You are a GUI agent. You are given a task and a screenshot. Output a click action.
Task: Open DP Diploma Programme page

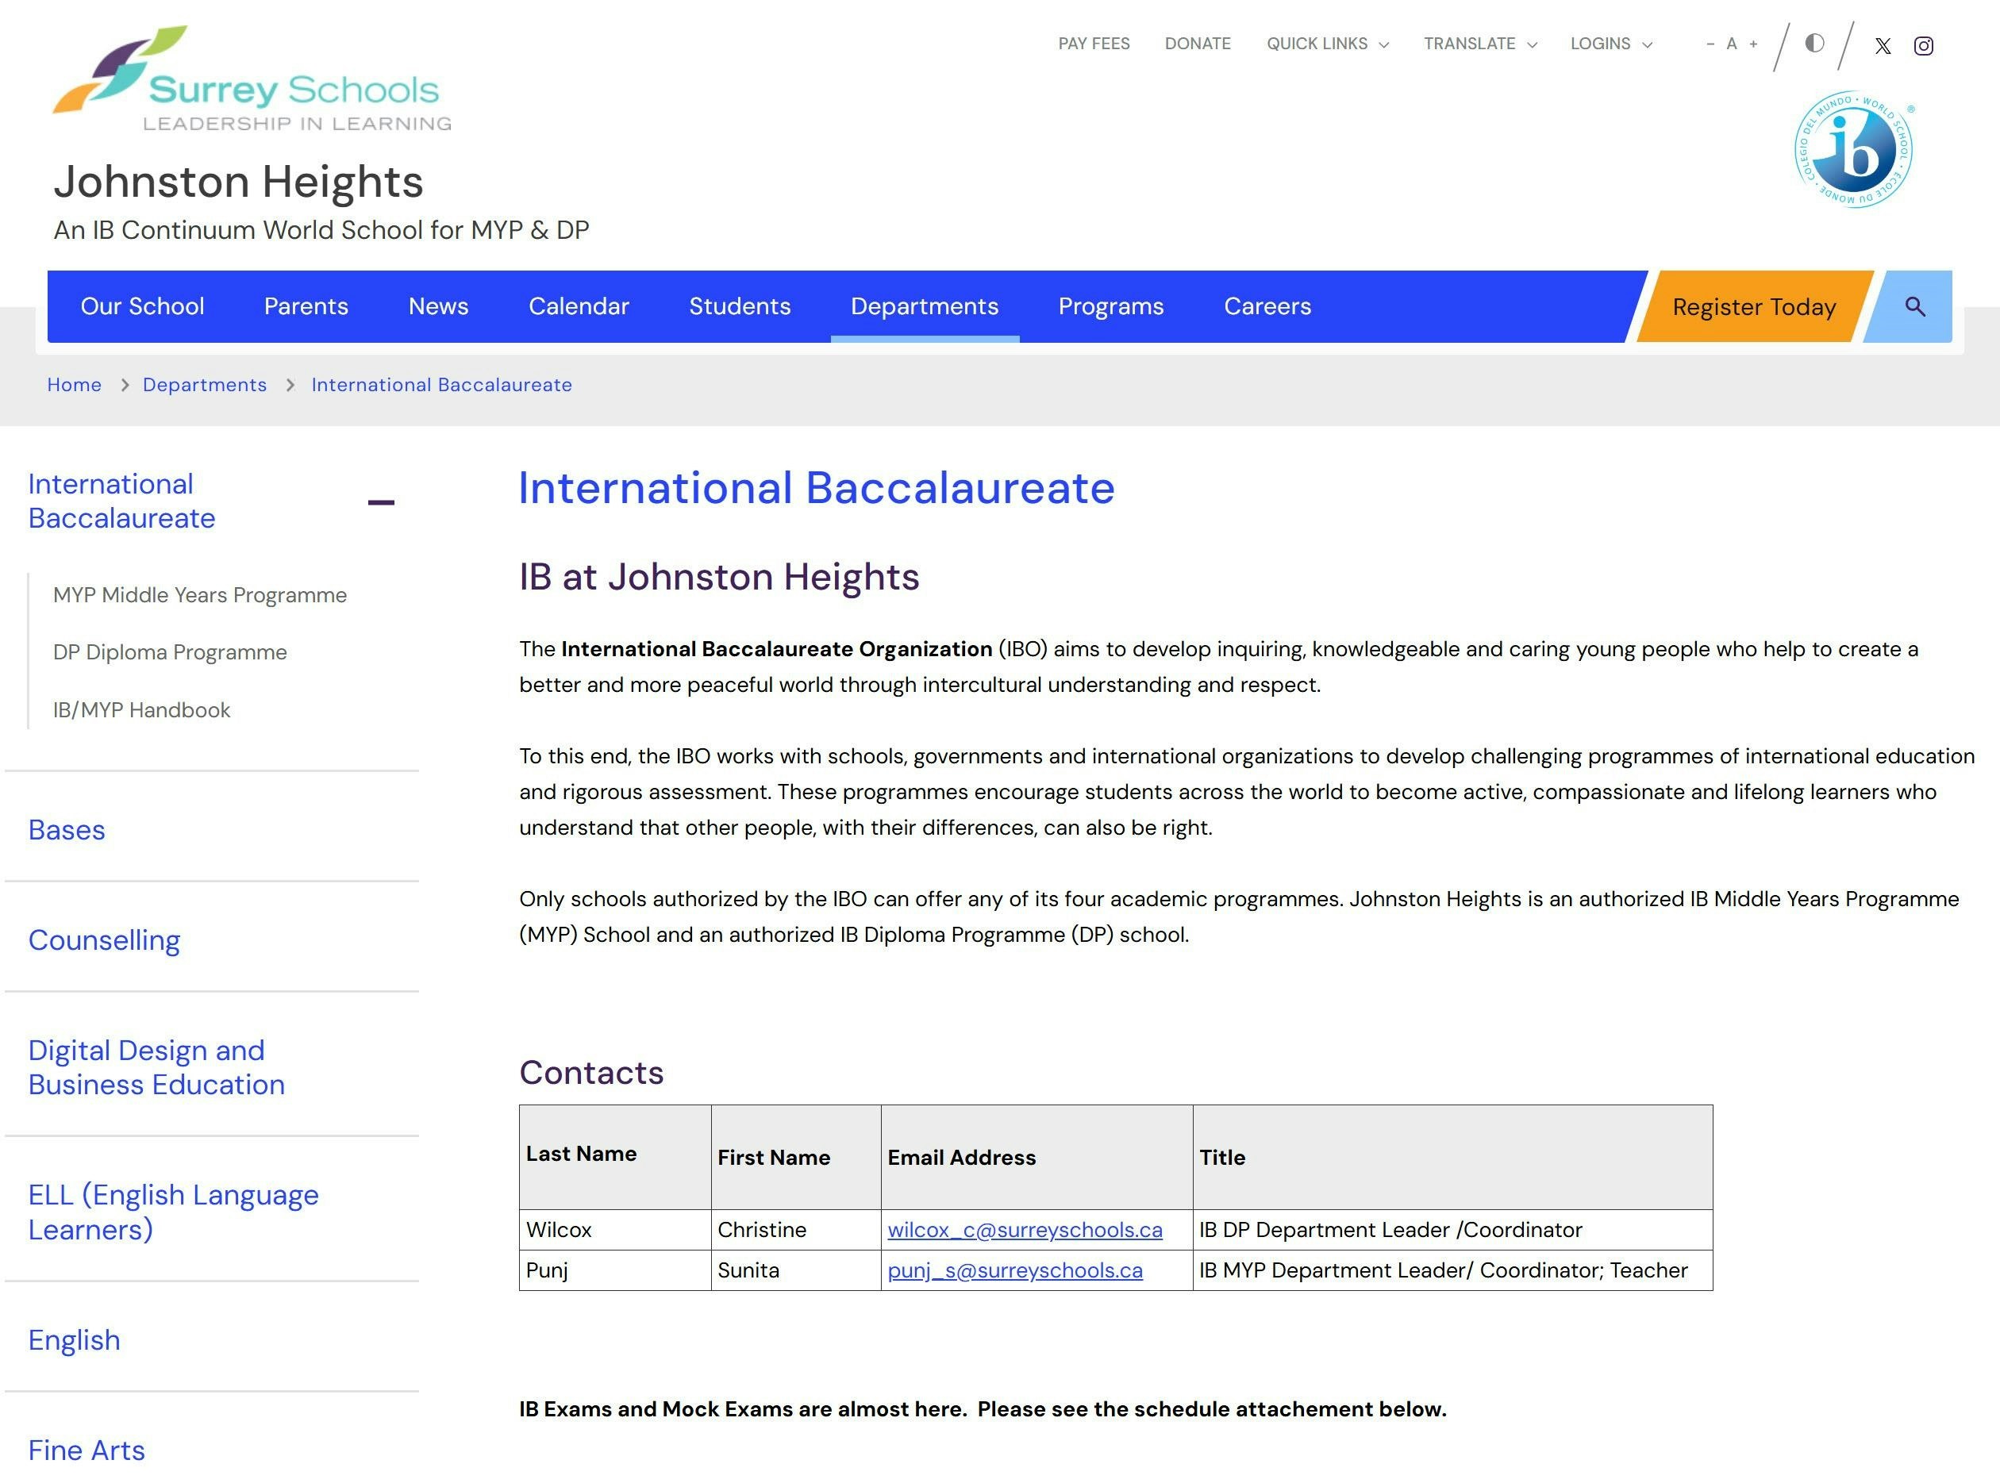pyautogui.click(x=170, y=652)
